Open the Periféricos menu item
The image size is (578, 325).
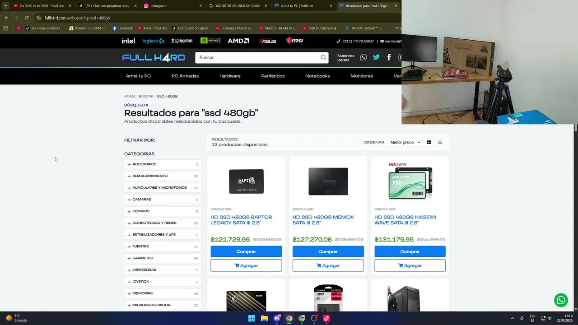pyautogui.click(x=273, y=76)
